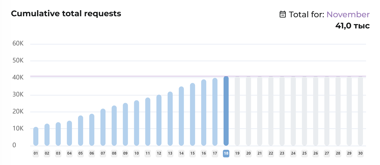Click the grey bar for day 28
380x165 pixels.
[x=338, y=111]
